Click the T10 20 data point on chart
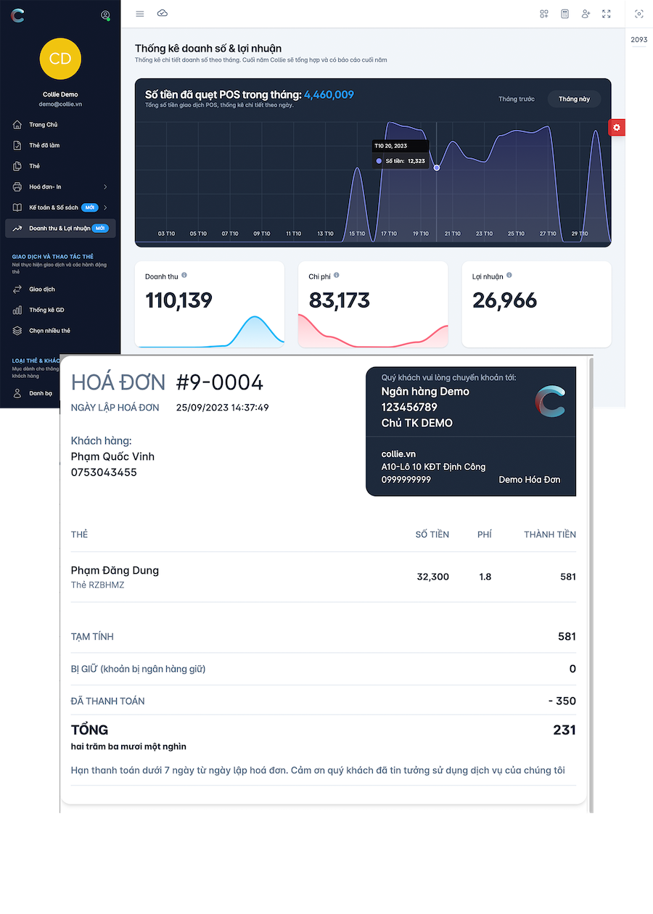Viewport: 653px width, 914px height. [x=436, y=168]
